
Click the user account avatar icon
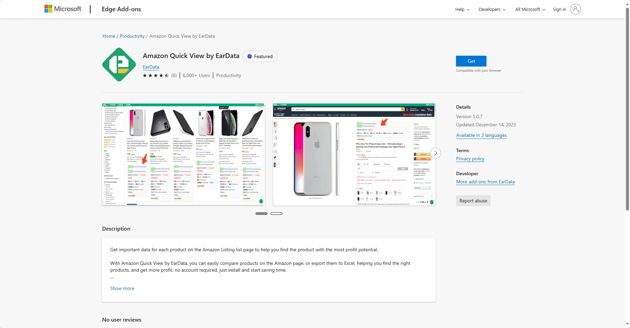(575, 9)
